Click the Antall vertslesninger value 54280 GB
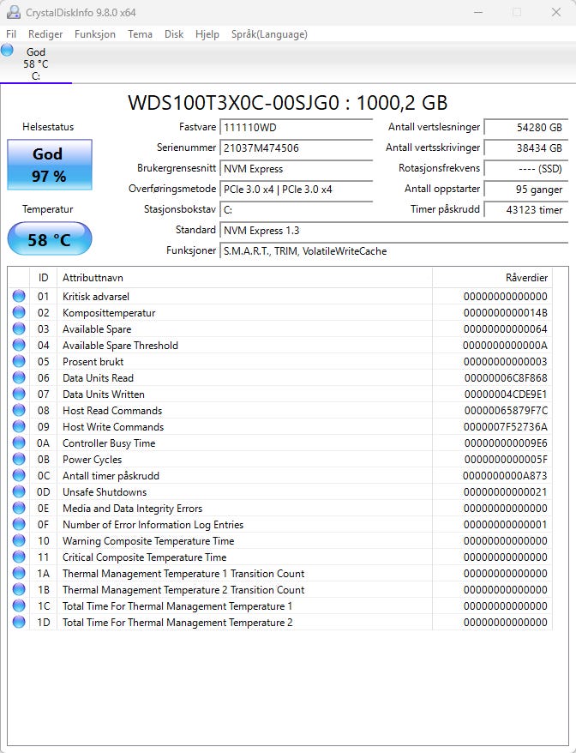 click(526, 127)
